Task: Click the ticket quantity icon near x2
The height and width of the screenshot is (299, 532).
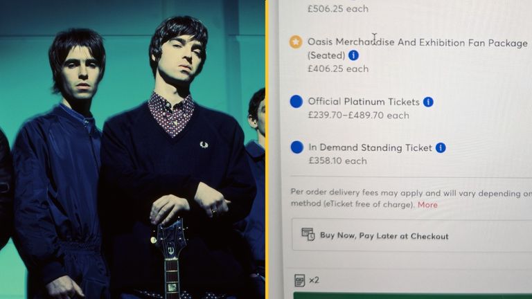Action: click(x=299, y=280)
